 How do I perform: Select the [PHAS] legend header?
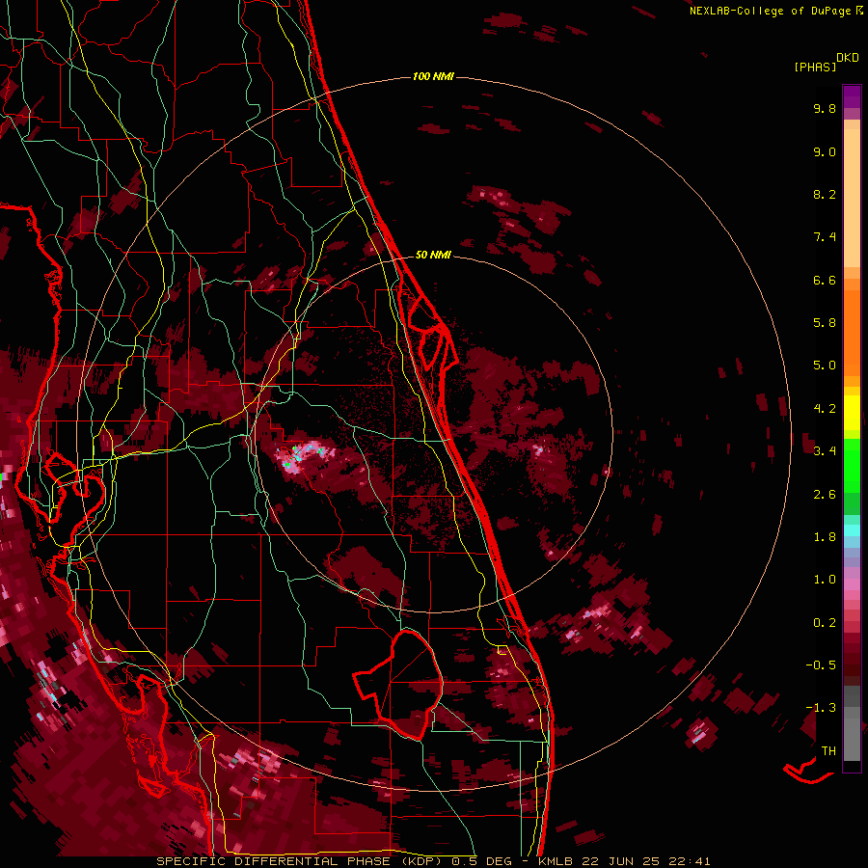click(x=815, y=67)
